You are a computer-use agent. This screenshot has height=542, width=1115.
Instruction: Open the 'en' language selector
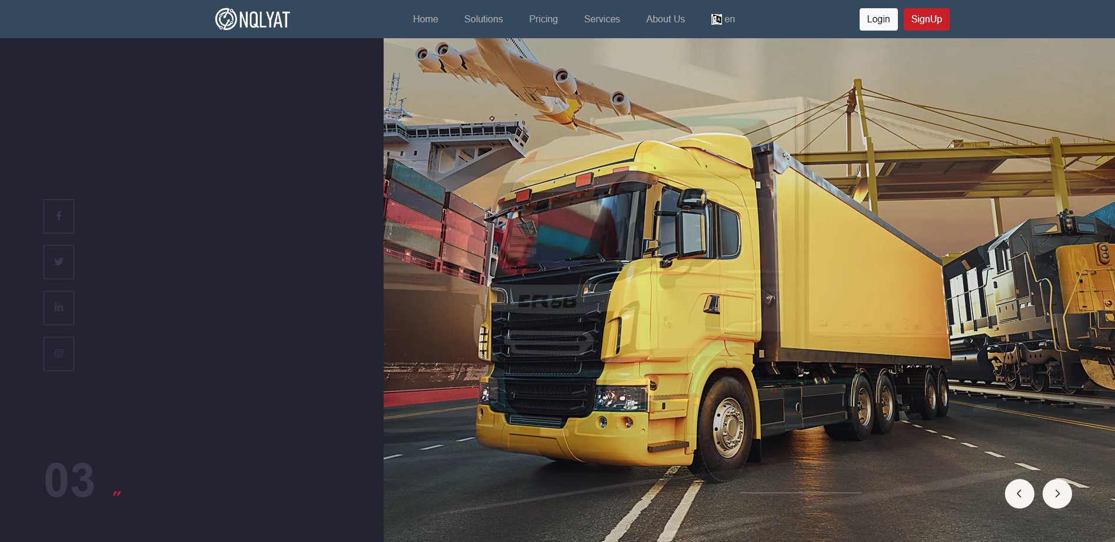(723, 19)
